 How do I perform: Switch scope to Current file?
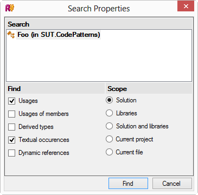[109, 152]
